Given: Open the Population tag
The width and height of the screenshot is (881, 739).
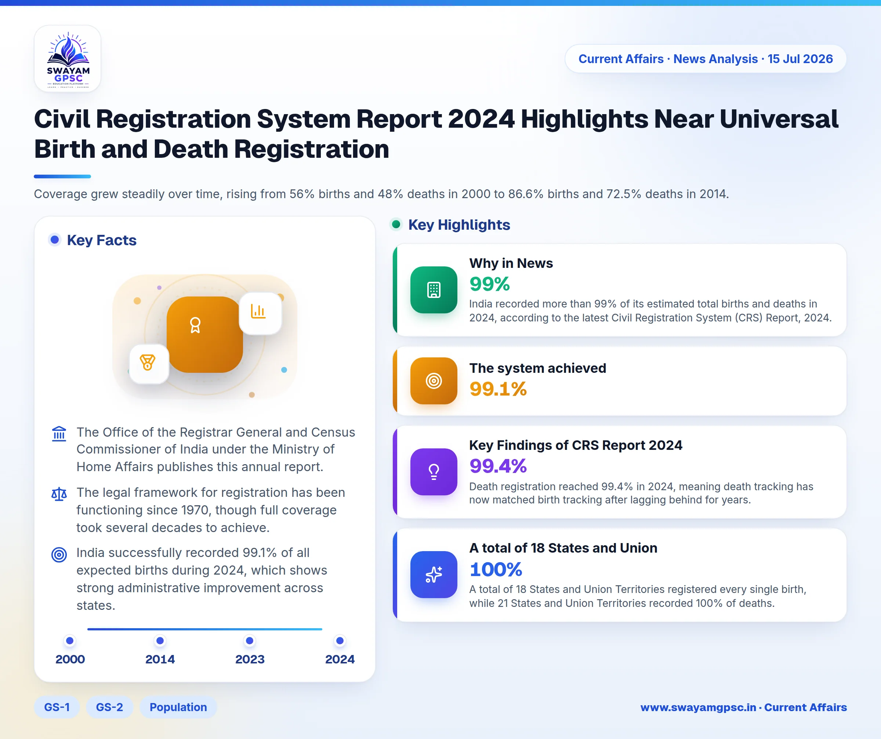Looking at the screenshot, I should 178,707.
